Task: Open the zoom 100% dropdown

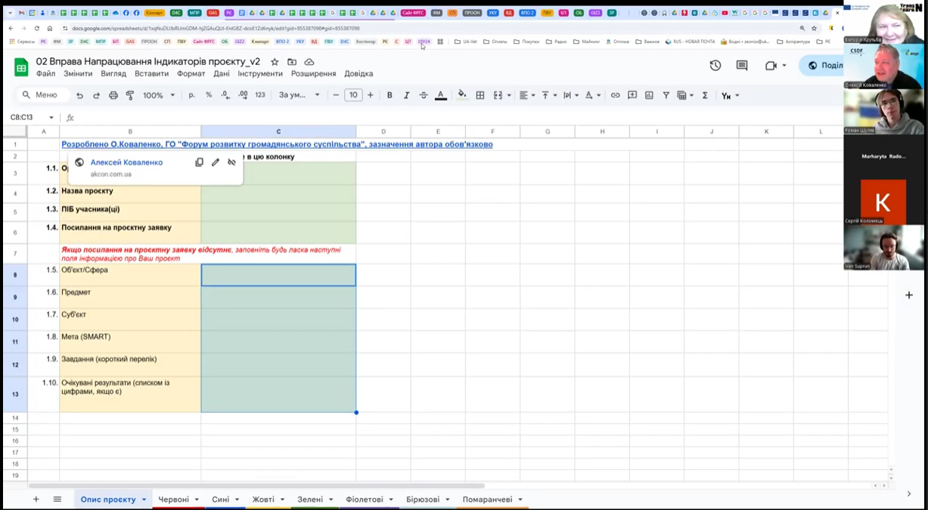Action: (x=159, y=95)
